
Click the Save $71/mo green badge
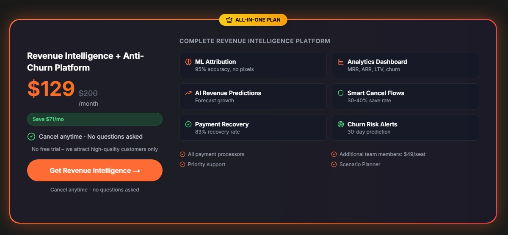tap(95, 119)
